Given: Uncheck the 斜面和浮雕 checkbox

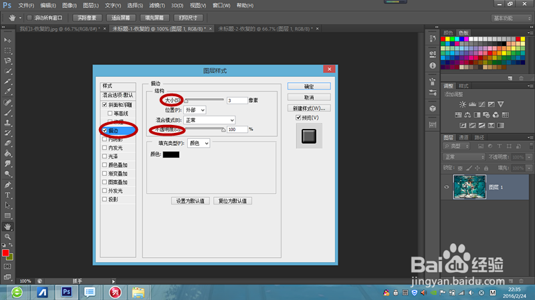Looking at the screenshot, I should [x=105, y=105].
